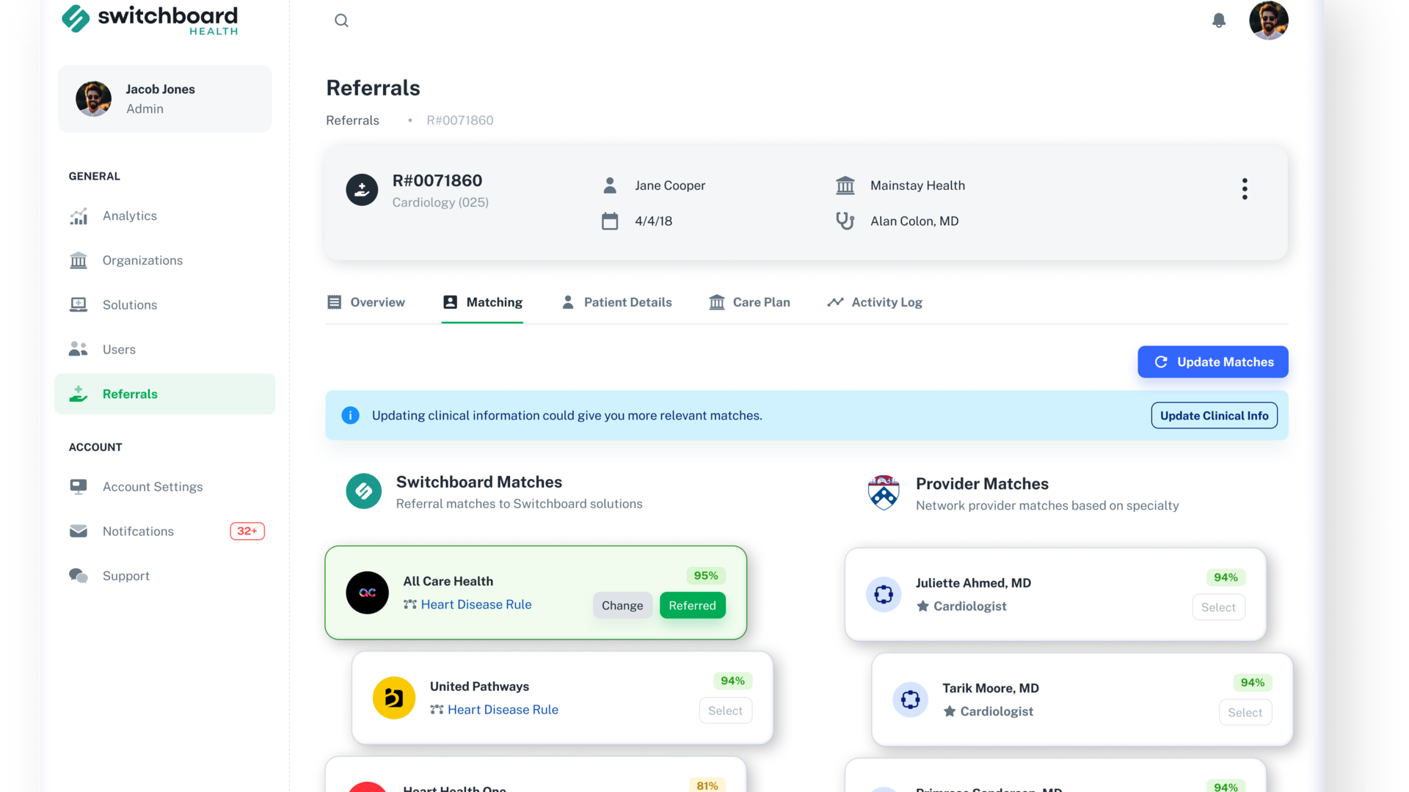1409x792 pixels.
Task: Click the 95% match badge
Action: tap(706, 576)
